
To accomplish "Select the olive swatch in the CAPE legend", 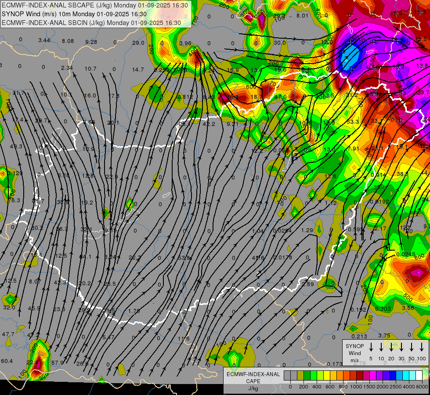I will (x=300, y=375).
